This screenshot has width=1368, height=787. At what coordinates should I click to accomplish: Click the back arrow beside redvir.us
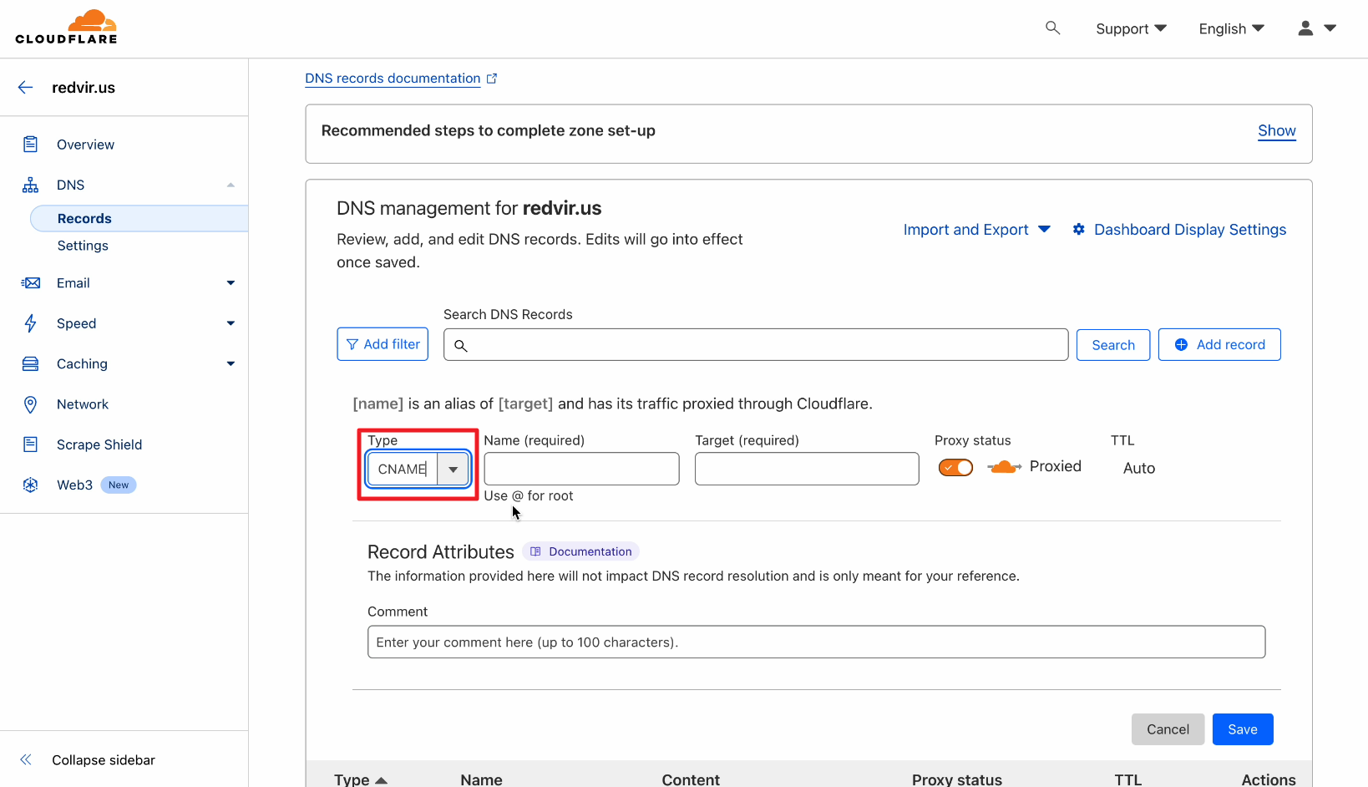[26, 88]
